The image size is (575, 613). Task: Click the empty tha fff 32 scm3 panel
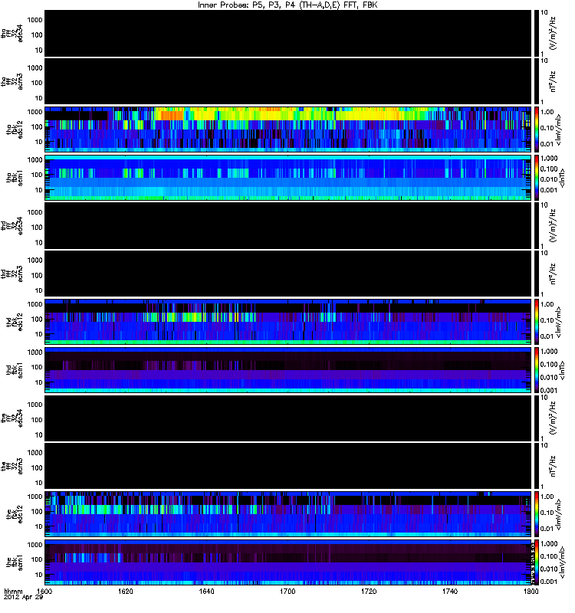pos(288,81)
